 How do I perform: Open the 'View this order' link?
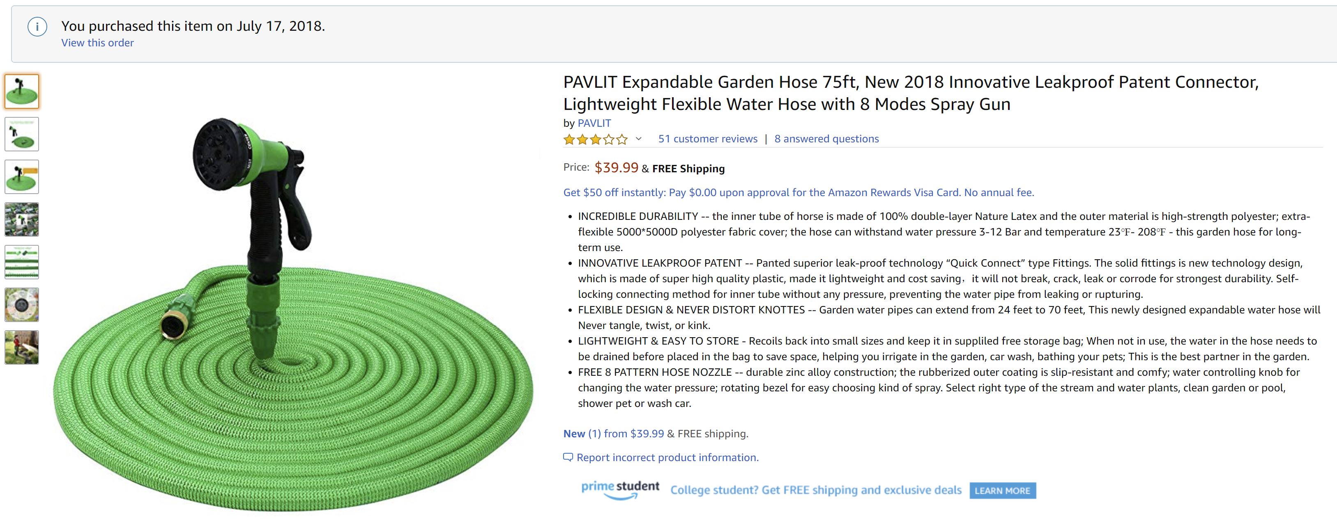click(x=97, y=43)
